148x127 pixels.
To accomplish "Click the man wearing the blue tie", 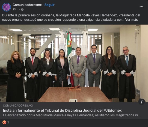I will click(x=127, y=74).
